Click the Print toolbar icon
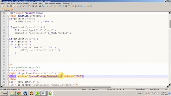This screenshot has width=171, height=96. 20,6
